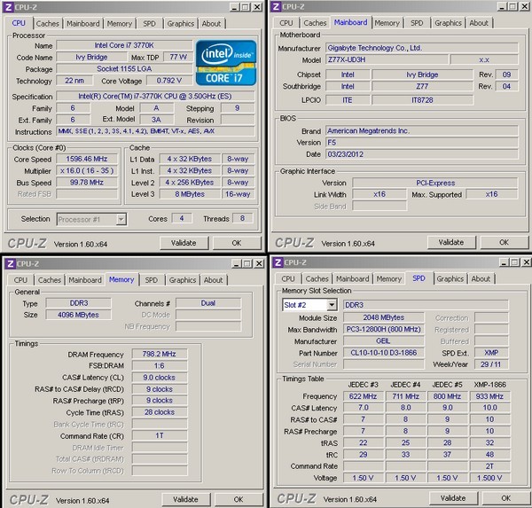Viewport: 532px width, 508px height.
Task: Minimize the CPU tab window
Action: click(x=234, y=7)
